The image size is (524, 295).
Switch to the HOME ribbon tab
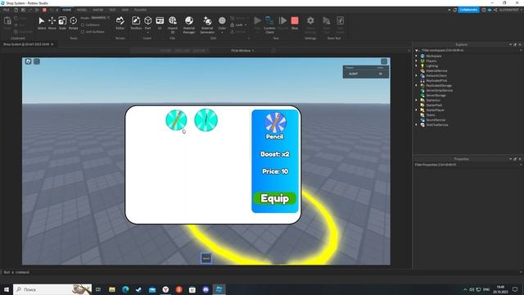67,10
